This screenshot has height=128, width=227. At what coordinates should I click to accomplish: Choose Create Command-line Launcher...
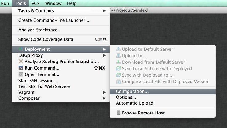[54, 20]
